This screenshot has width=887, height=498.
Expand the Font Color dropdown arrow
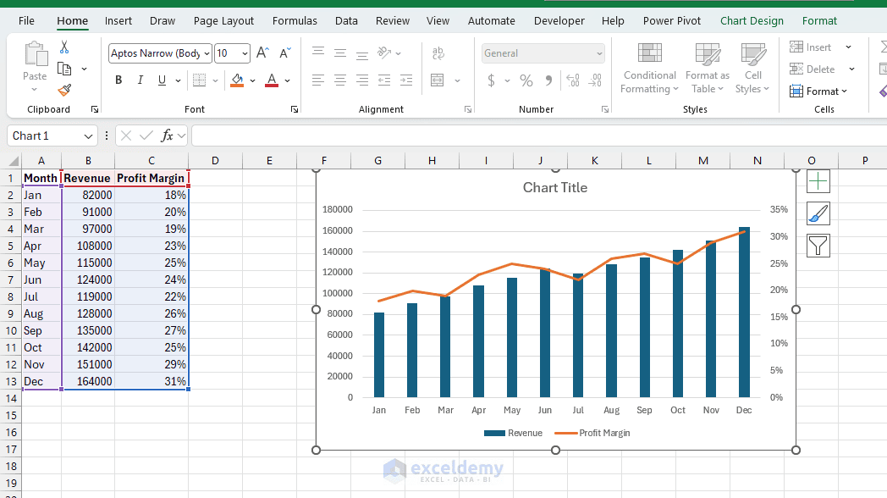point(288,80)
